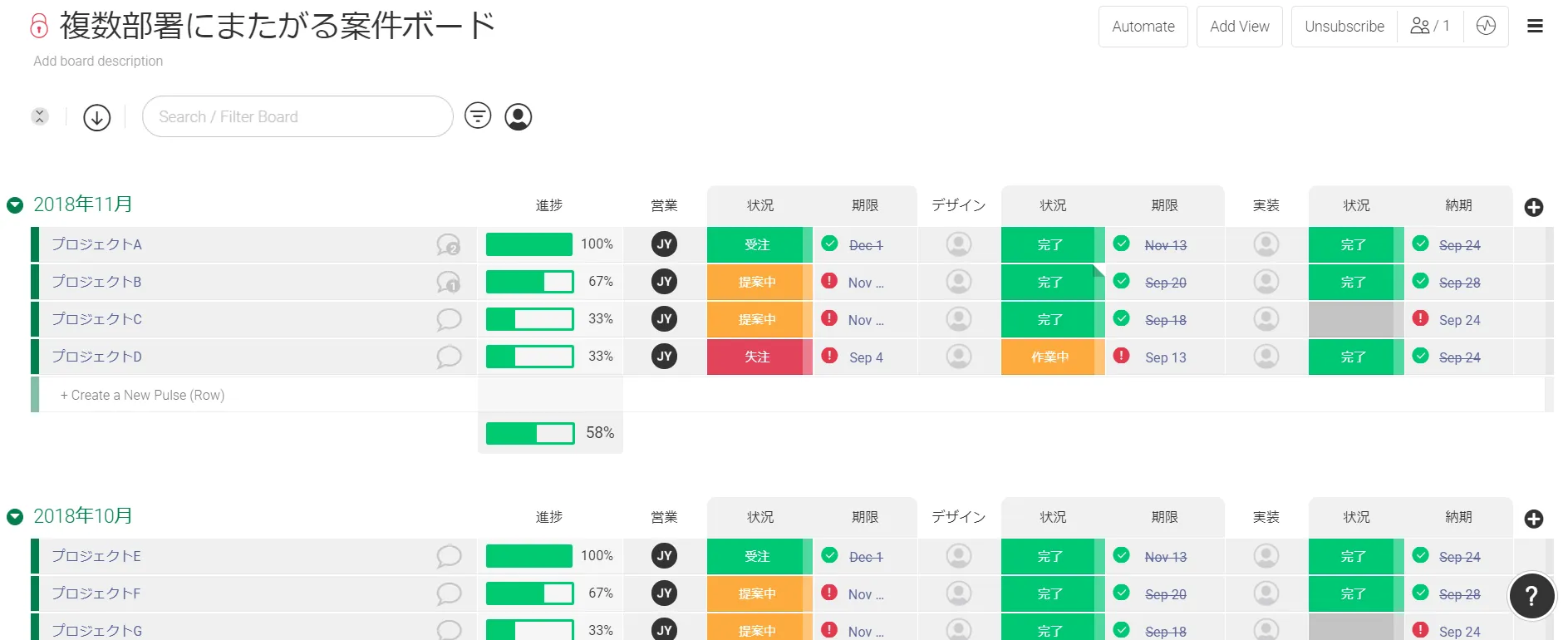Toggle the red alert on プロジェクトD's Sep 4 deadline

[829, 356]
